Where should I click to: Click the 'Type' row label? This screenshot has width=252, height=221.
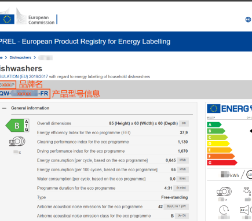41,197
